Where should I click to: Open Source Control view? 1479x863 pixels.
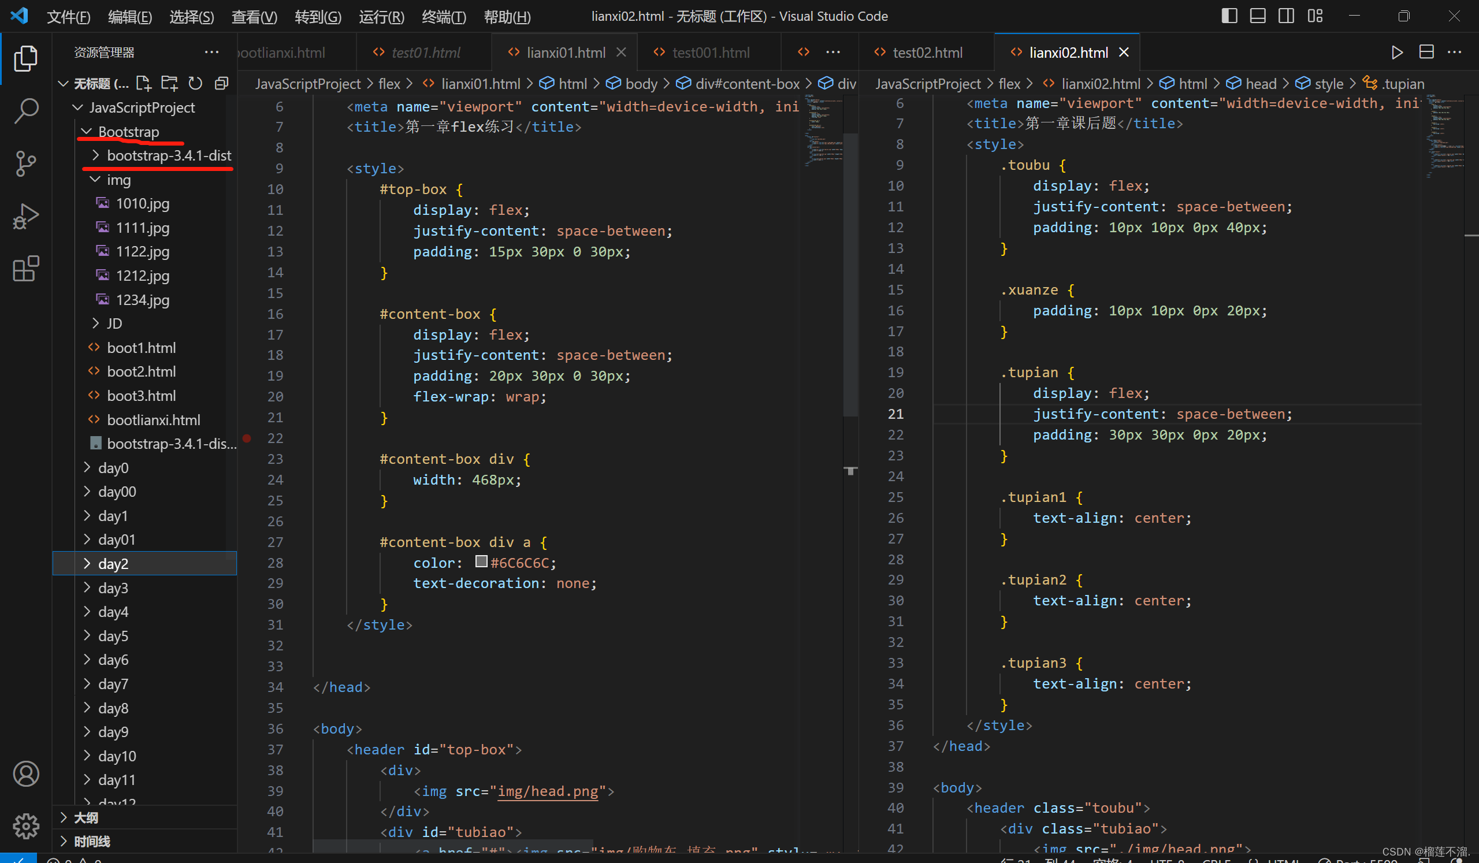26,163
